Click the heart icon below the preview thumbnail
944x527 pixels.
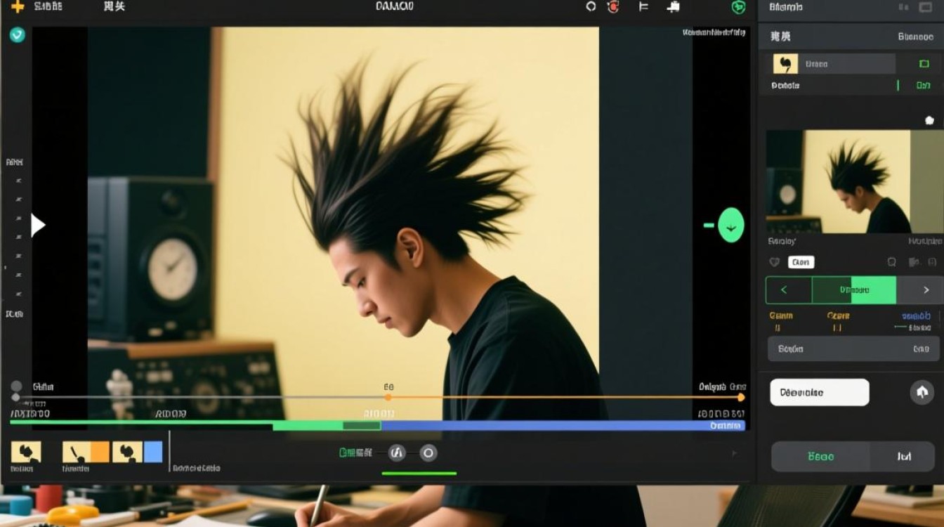point(775,262)
